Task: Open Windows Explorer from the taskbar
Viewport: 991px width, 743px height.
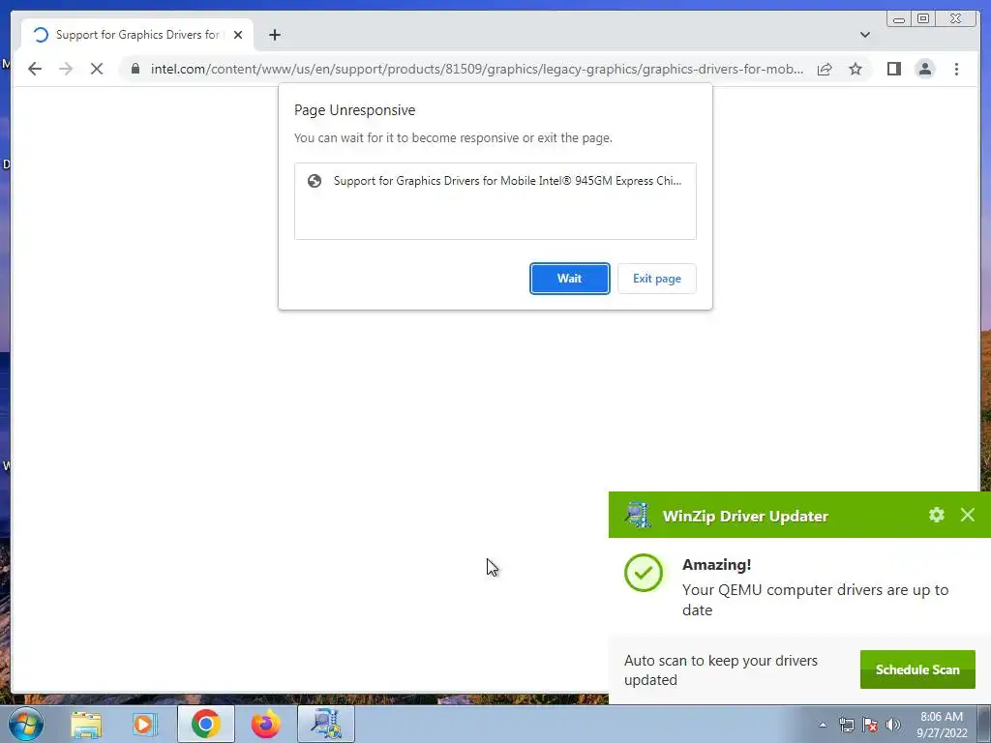Action: pos(86,724)
